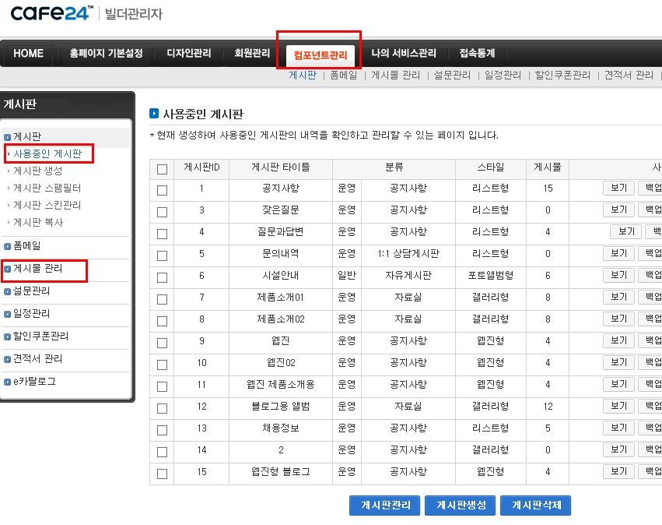Select the checkbox for 채용정보 board

[162, 430]
